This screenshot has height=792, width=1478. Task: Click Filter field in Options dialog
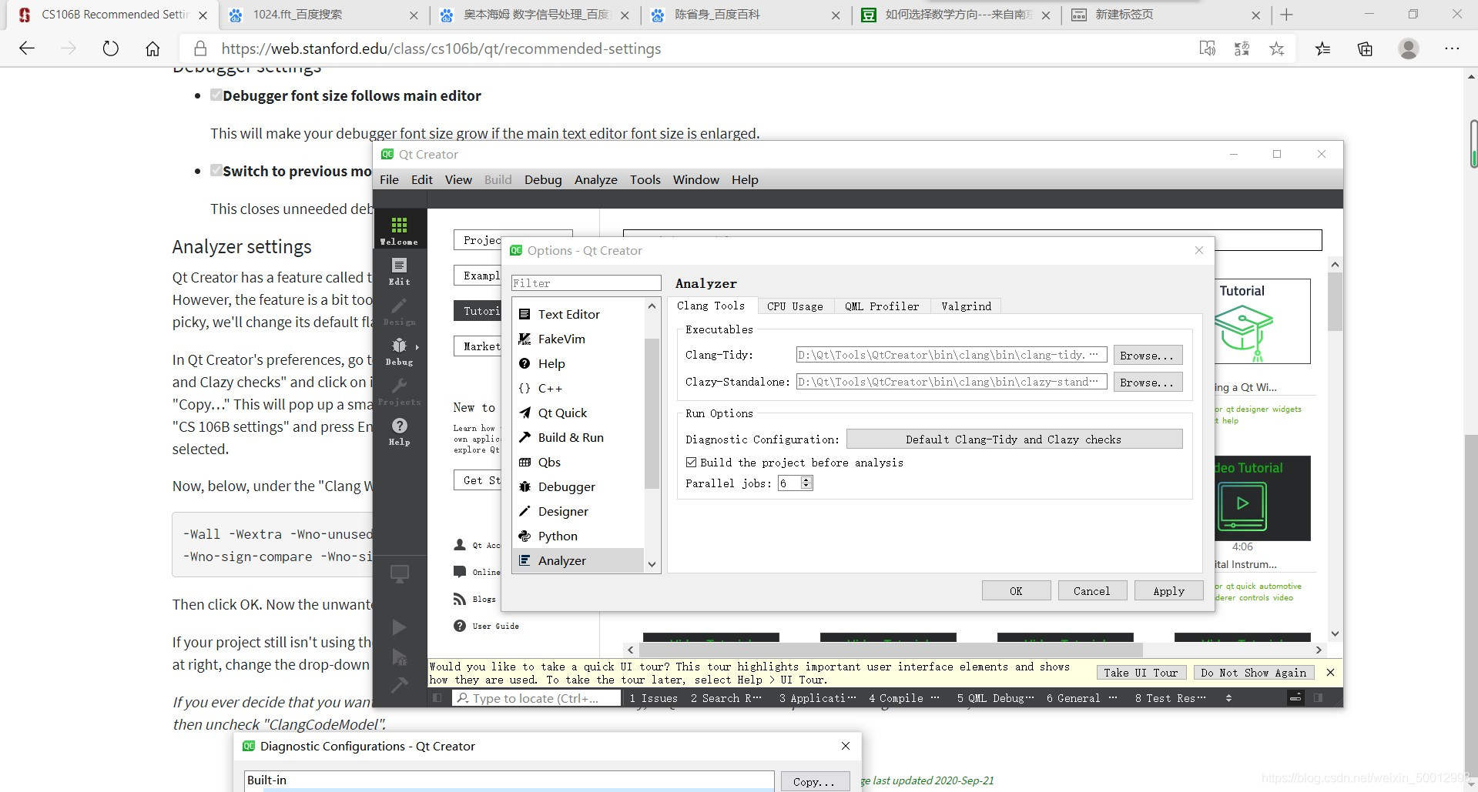tap(586, 283)
